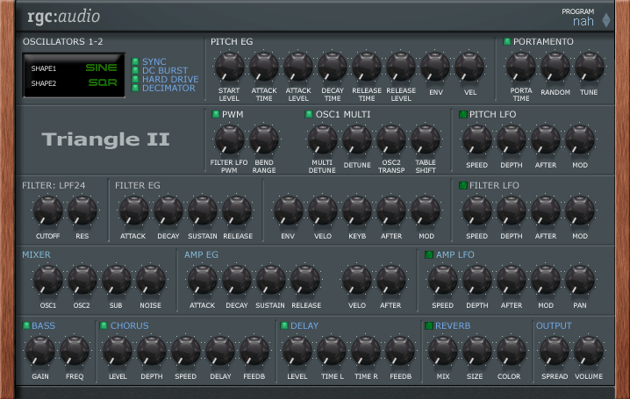Click the BEND RANGE knob
Screen dimensions: 630x399
(264, 139)
